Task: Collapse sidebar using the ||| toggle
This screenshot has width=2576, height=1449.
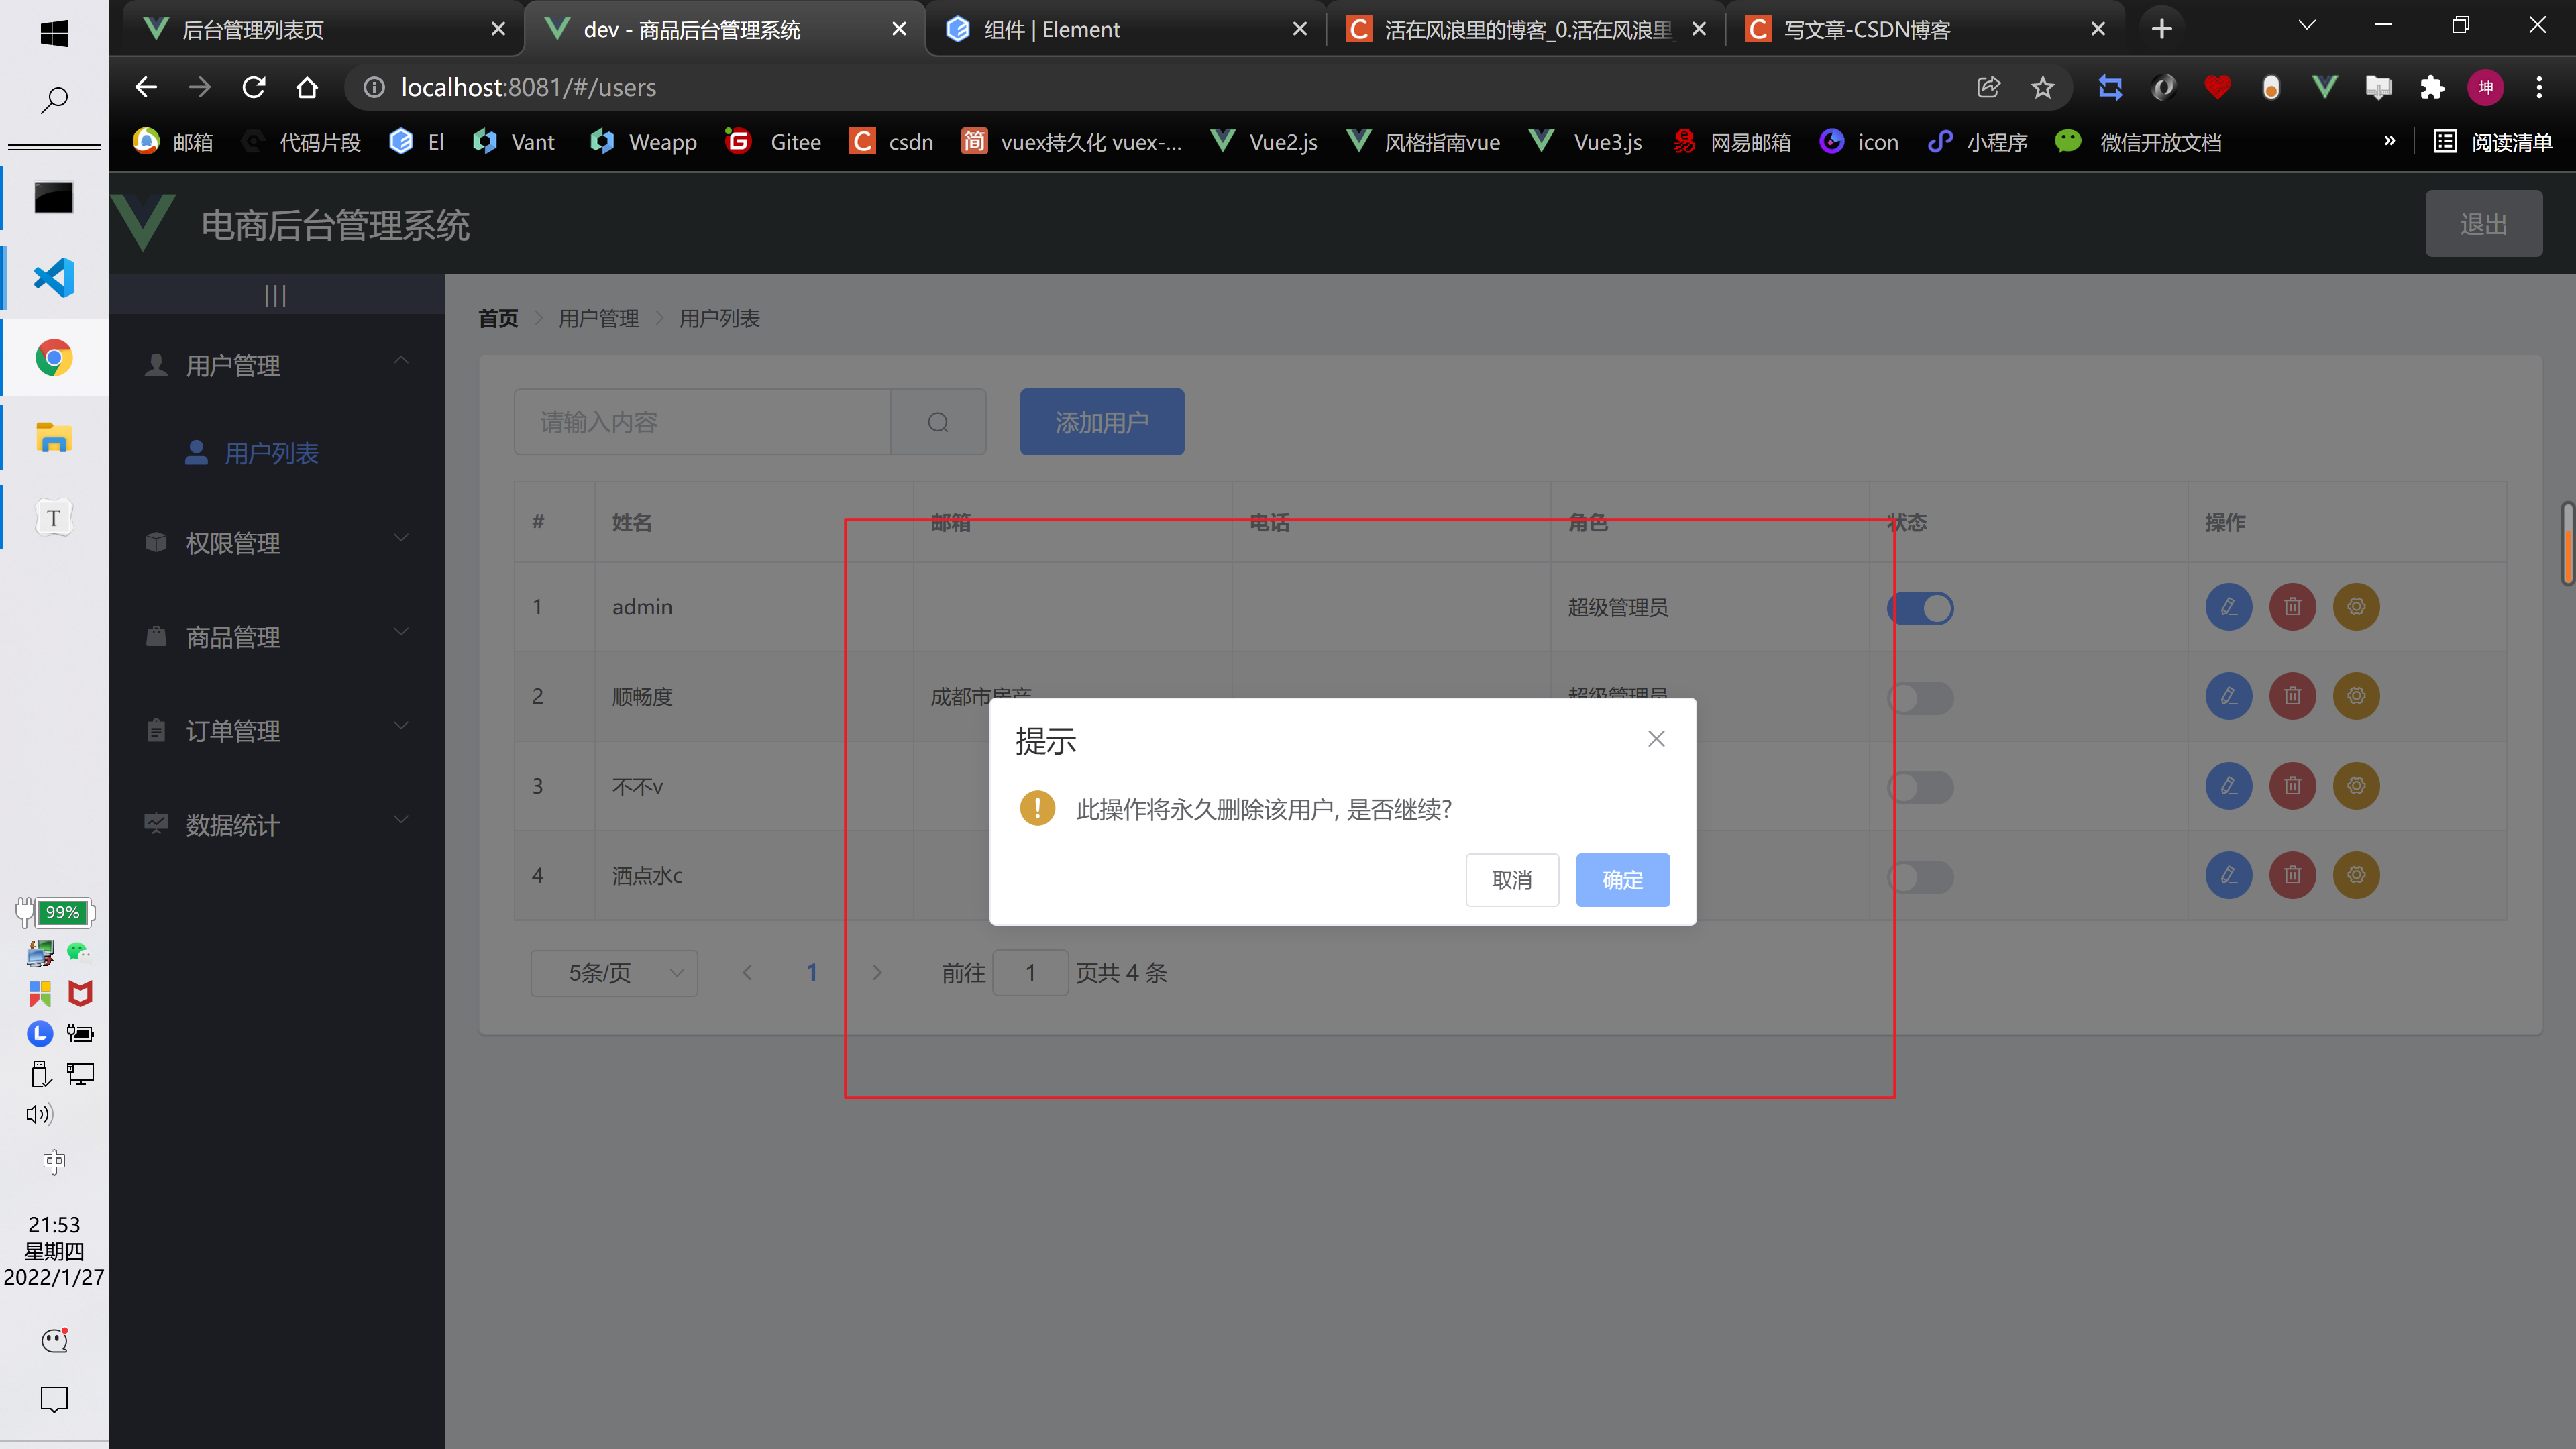Action: (x=275, y=295)
